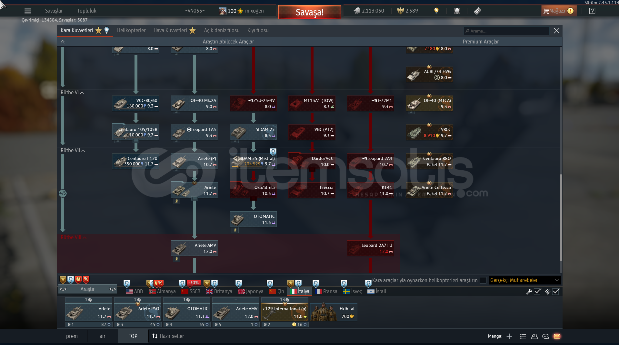Screen dimensions: 619x345
Task: Toggle helicopter research with ground vehicles checkbox
Action: click(483, 280)
